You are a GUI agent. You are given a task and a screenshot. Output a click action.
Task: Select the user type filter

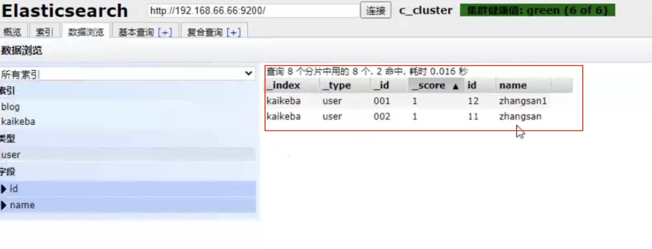[128, 155]
